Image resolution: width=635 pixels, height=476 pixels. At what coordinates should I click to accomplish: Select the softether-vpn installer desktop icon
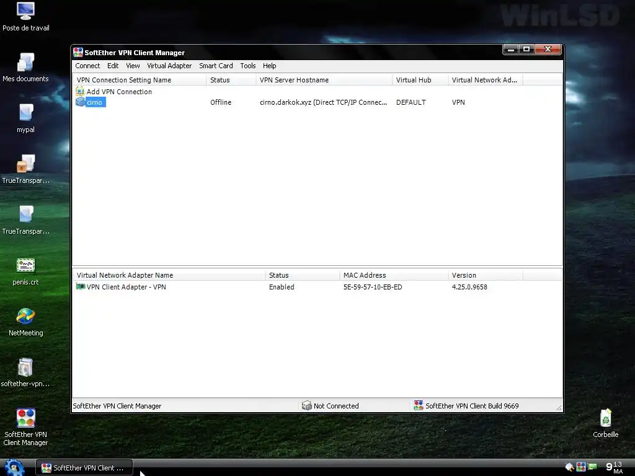25,368
